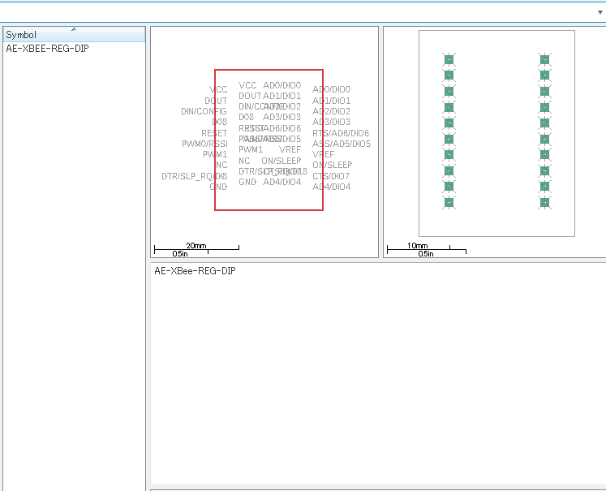The height and width of the screenshot is (491, 606).
Task: Click the DIN/CONFIG pin label on the left side of the symbol
Action: pyautogui.click(x=204, y=111)
